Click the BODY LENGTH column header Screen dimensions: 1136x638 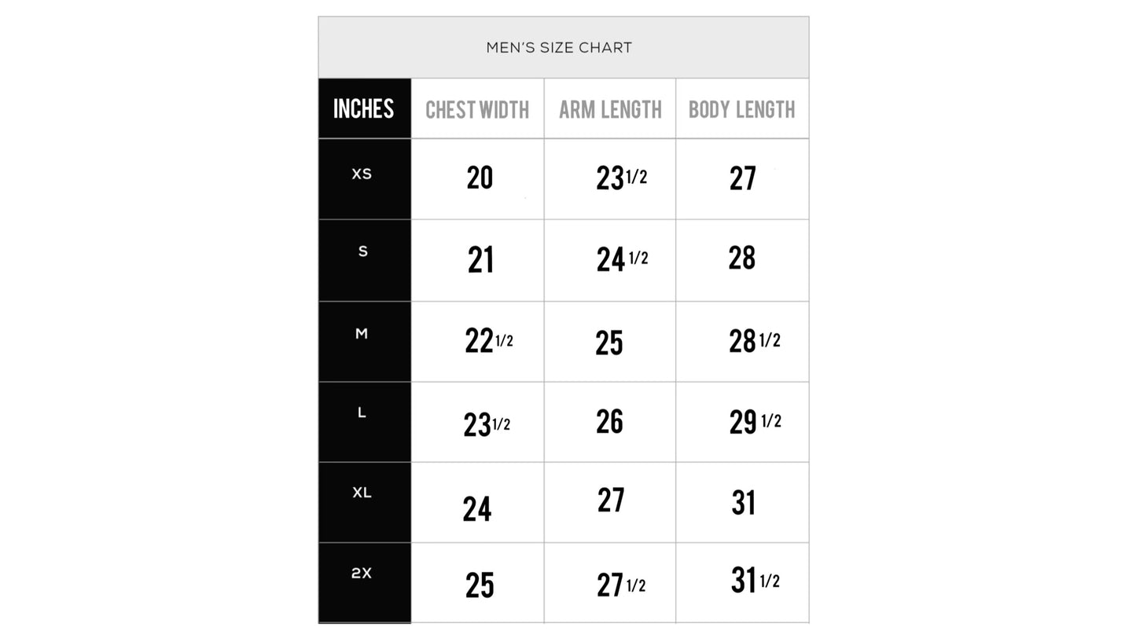coord(742,110)
